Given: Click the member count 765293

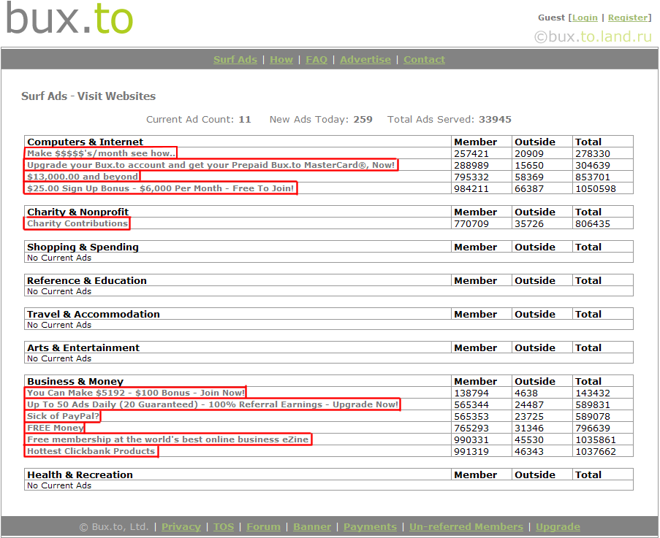Looking at the screenshot, I should tap(471, 428).
